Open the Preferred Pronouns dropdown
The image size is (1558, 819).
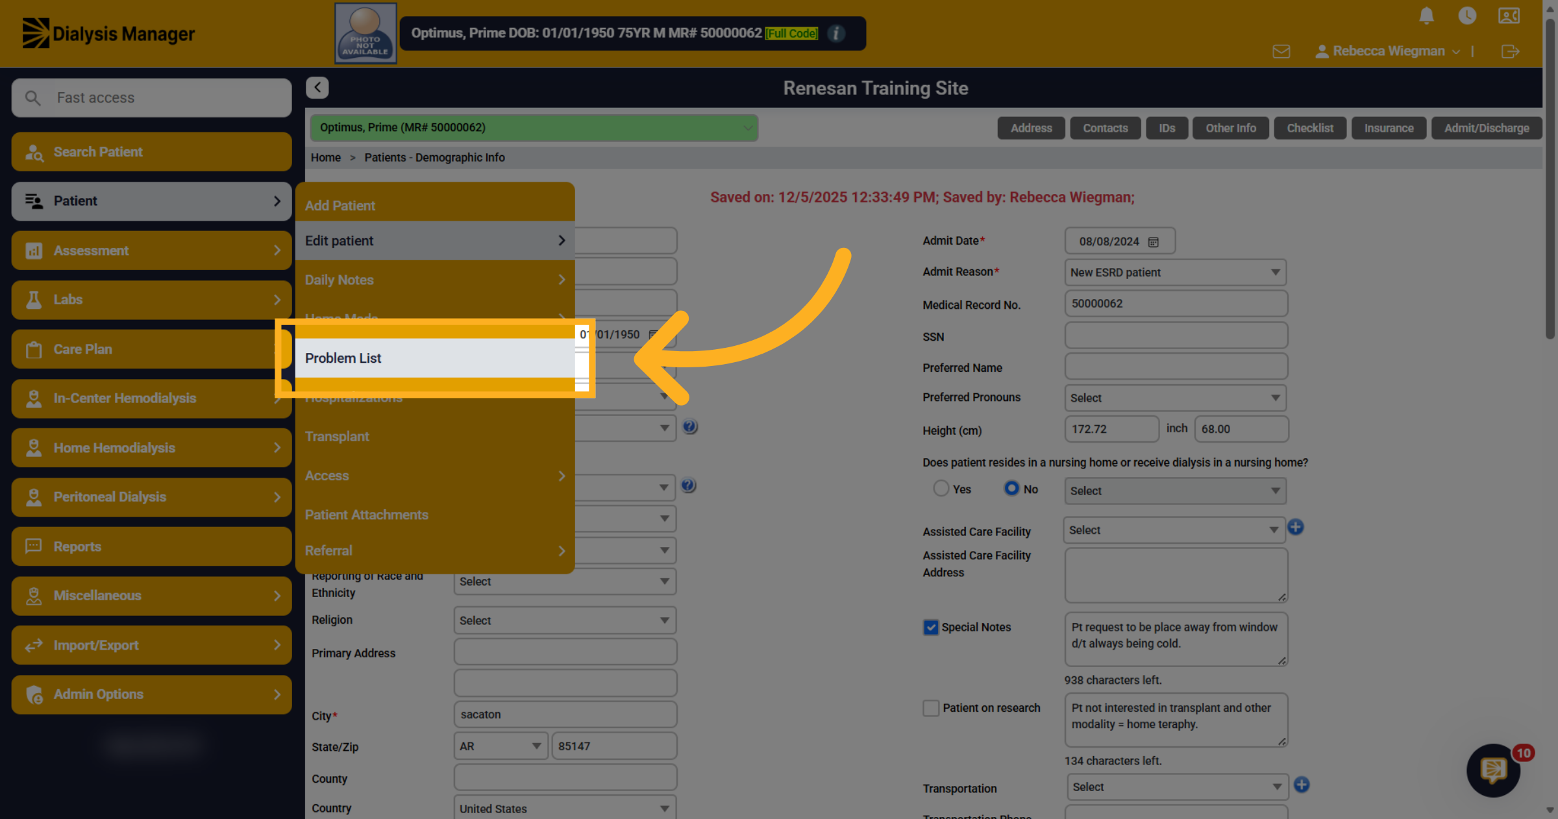[1176, 398]
